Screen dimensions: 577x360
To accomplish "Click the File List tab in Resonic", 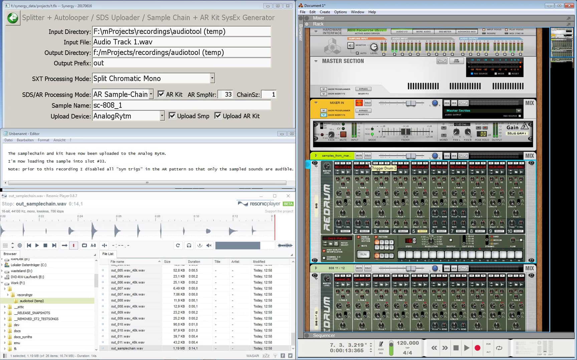I will [x=108, y=254].
